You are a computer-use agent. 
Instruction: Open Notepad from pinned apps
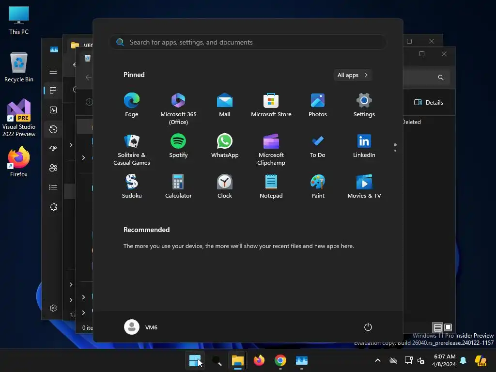(271, 186)
